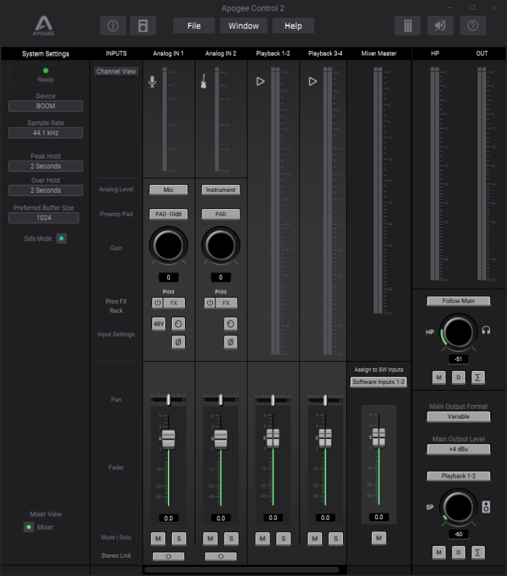Screen dimensions: 507x576
Task: Toggle the mute speaker icon in toolbar
Action: click(x=440, y=26)
